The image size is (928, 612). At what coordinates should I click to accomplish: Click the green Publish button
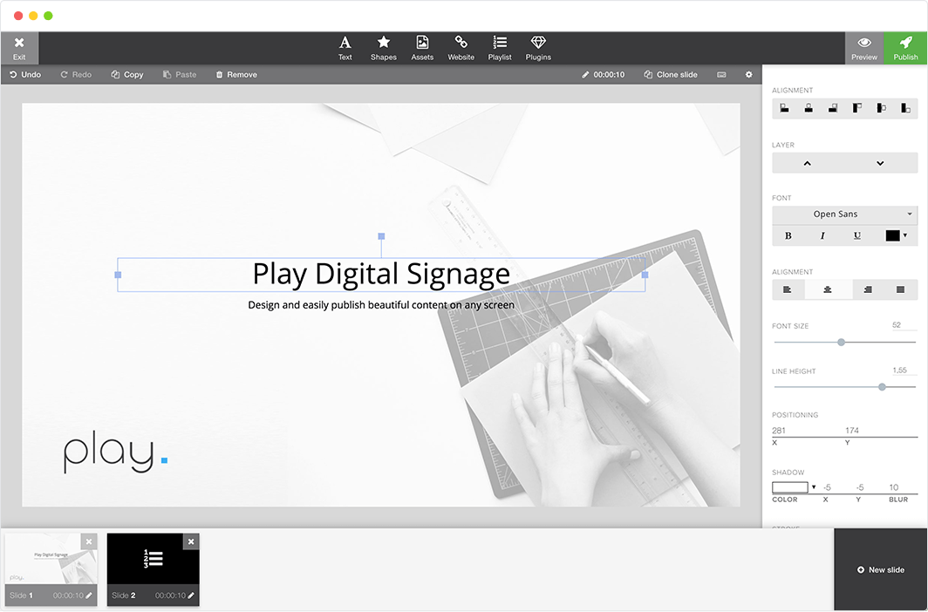click(905, 48)
